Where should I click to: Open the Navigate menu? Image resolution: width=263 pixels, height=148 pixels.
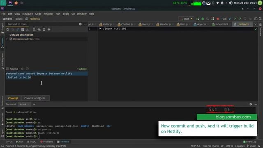pos(28,14)
